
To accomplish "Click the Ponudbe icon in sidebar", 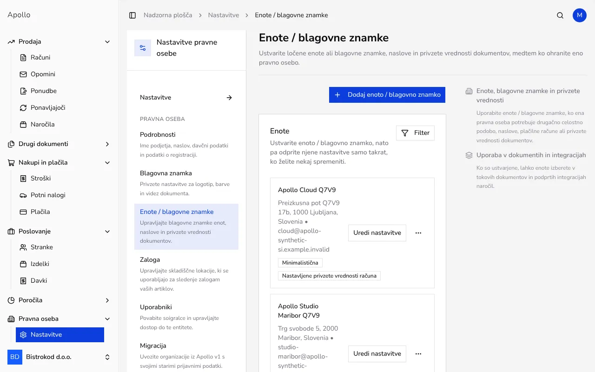I will [23, 91].
